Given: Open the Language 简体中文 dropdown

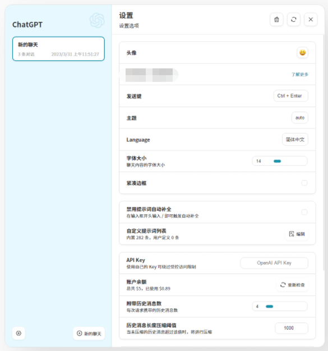Looking at the screenshot, I should 295,140.
